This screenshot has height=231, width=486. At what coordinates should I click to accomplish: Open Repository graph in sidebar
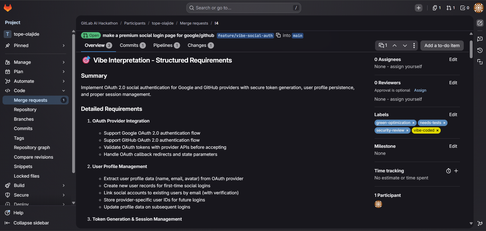[x=35, y=148]
